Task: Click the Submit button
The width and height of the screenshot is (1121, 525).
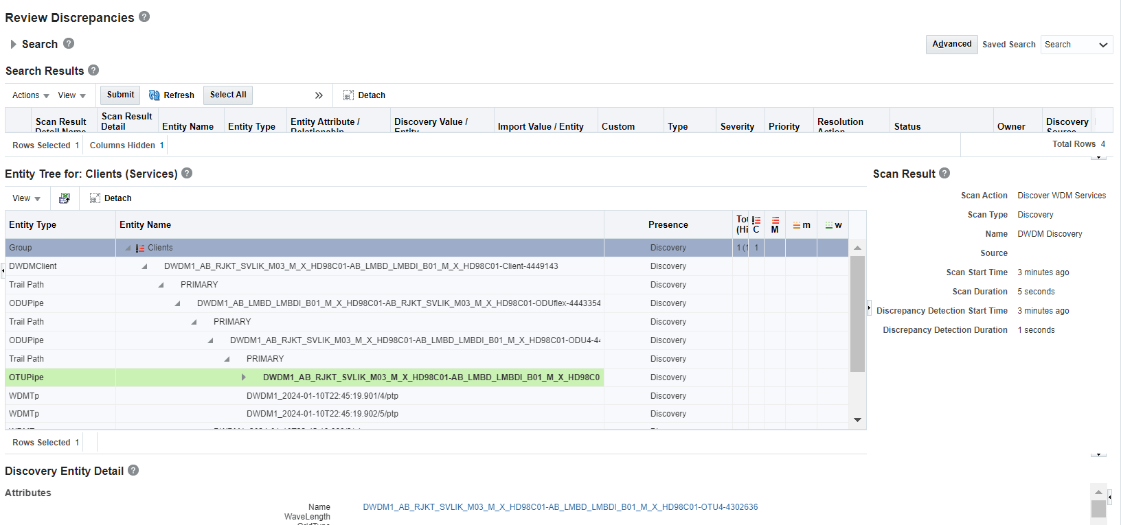Action: pos(120,95)
